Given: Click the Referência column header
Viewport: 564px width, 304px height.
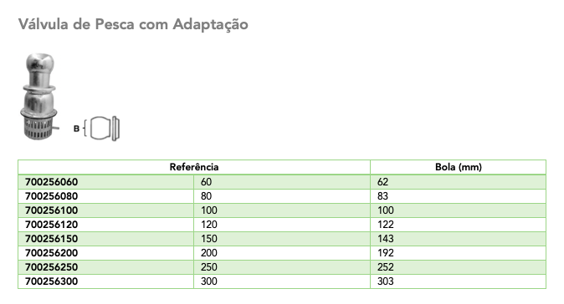Looking at the screenshot, I should (x=194, y=167).
